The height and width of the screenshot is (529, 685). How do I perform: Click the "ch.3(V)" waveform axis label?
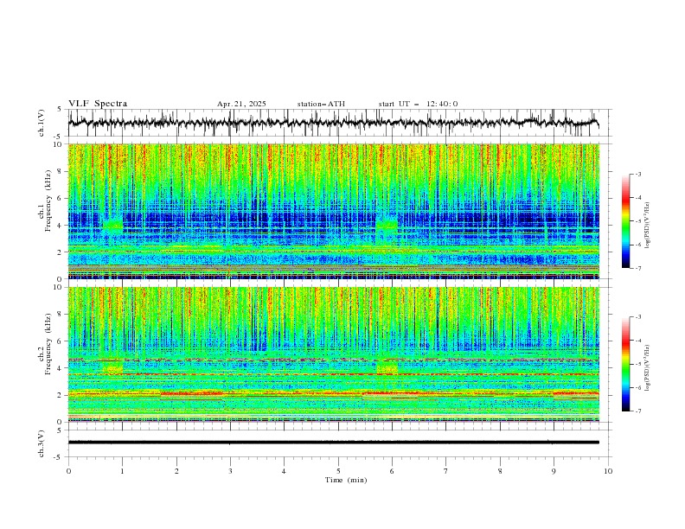(42, 443)
